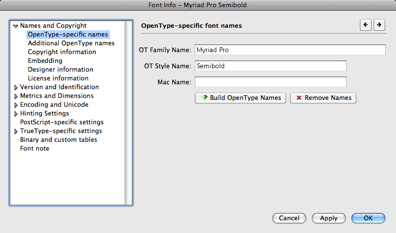Click Build OpenType Names button
This screenshot has width=396, height=233.
[x=240, y=98]
